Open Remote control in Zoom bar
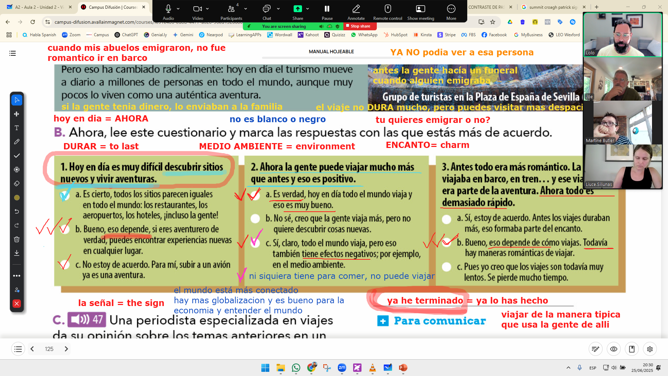Viewport: 668px width, 376px height. pos(388,12)
